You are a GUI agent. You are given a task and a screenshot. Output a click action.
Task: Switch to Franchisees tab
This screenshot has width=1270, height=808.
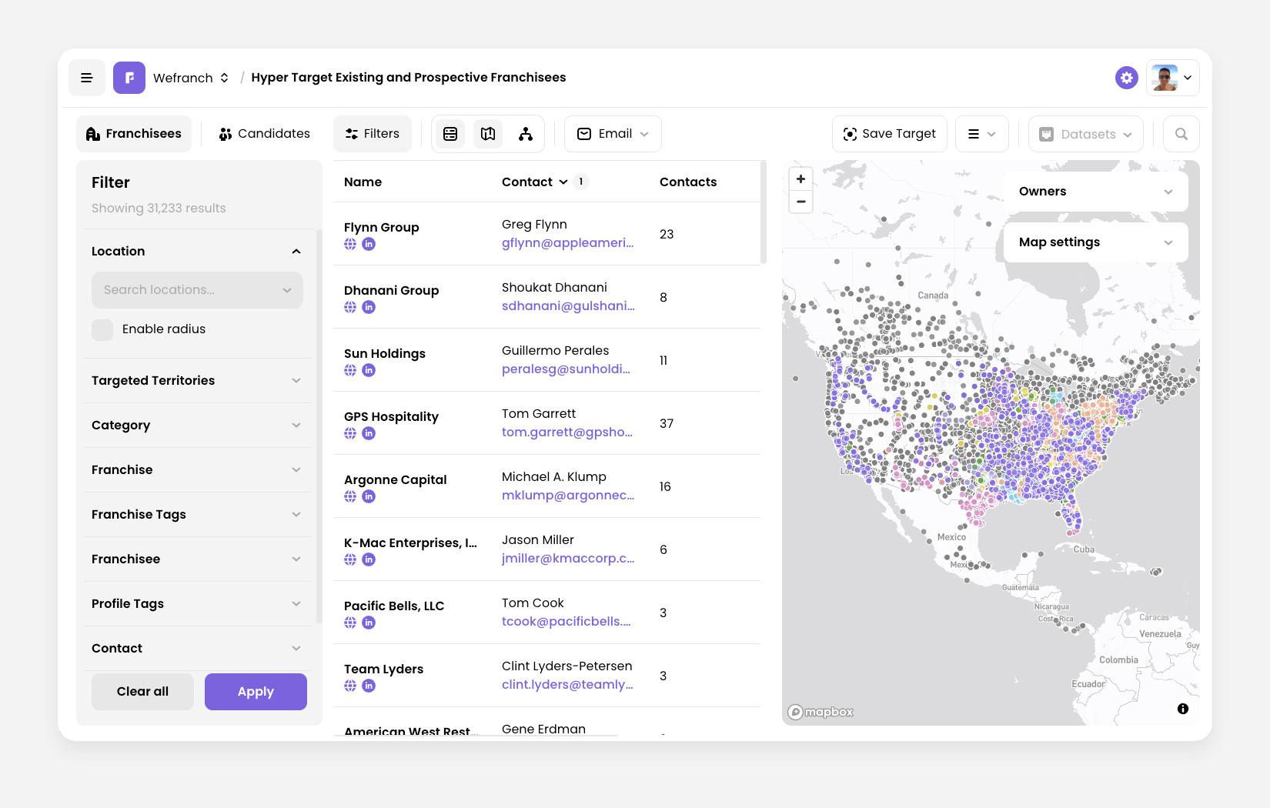point(134,134)
